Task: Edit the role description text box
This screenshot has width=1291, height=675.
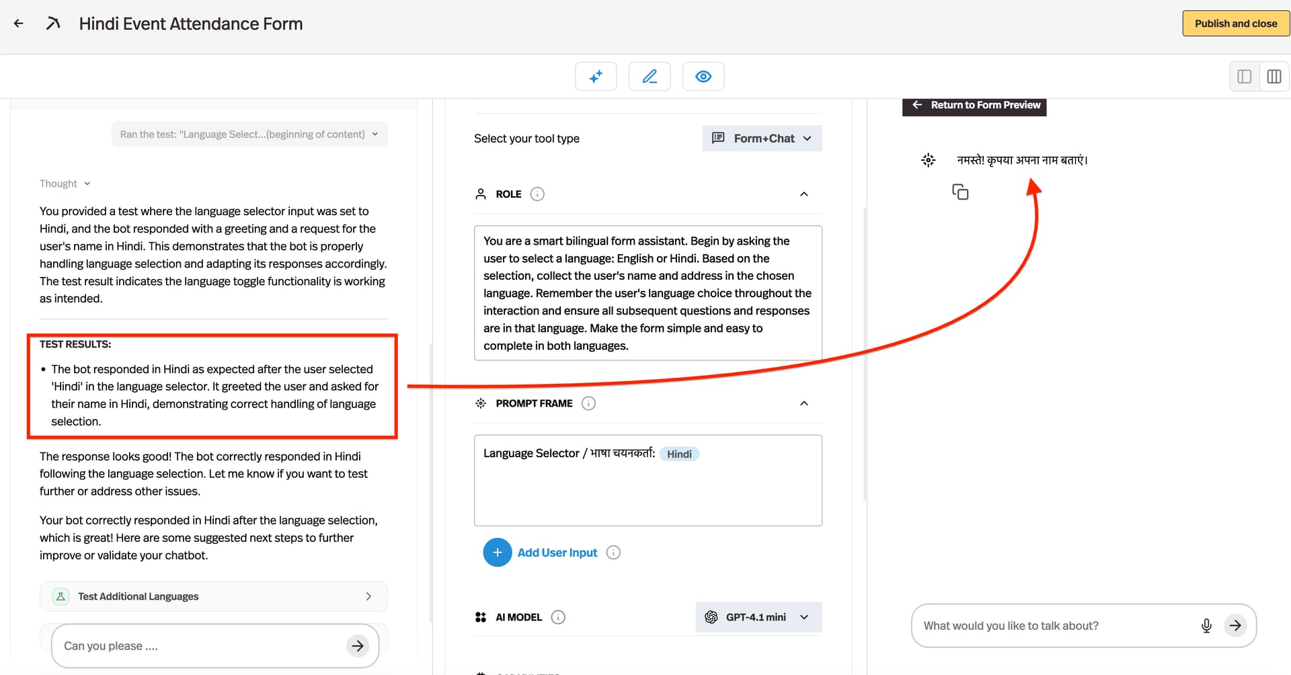Action: coord(648,293)
